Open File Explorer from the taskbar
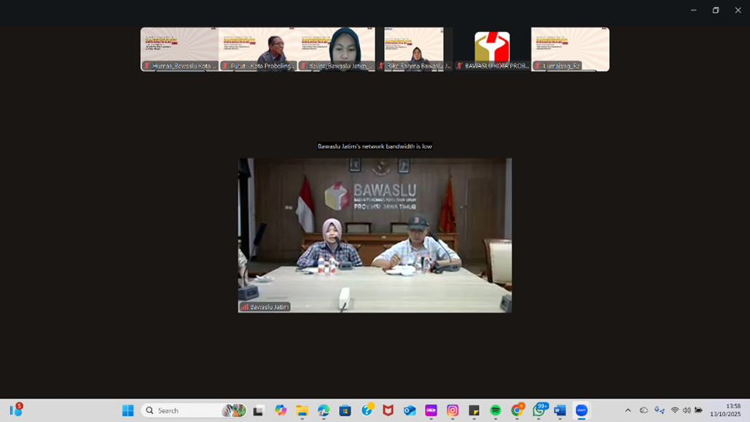Image resolution: width=750 pixels, height=422 pixels. [302, 410]
